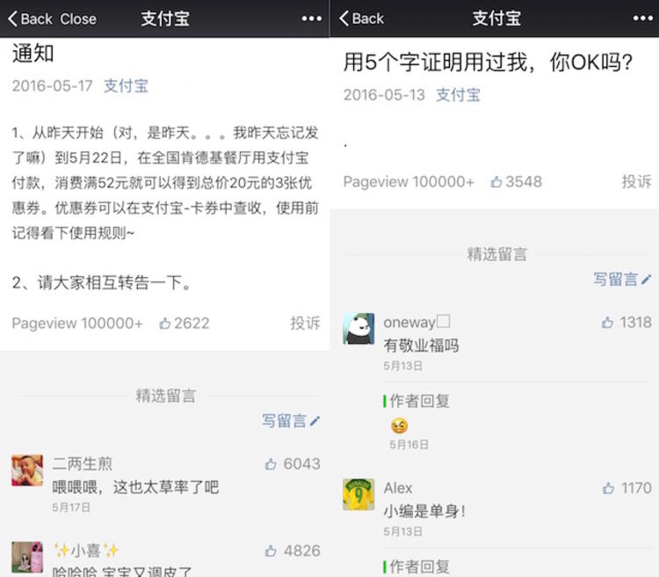Report right article via 投诉
The width and height of the screenshot is (659, 577).
tap(636, 181)
